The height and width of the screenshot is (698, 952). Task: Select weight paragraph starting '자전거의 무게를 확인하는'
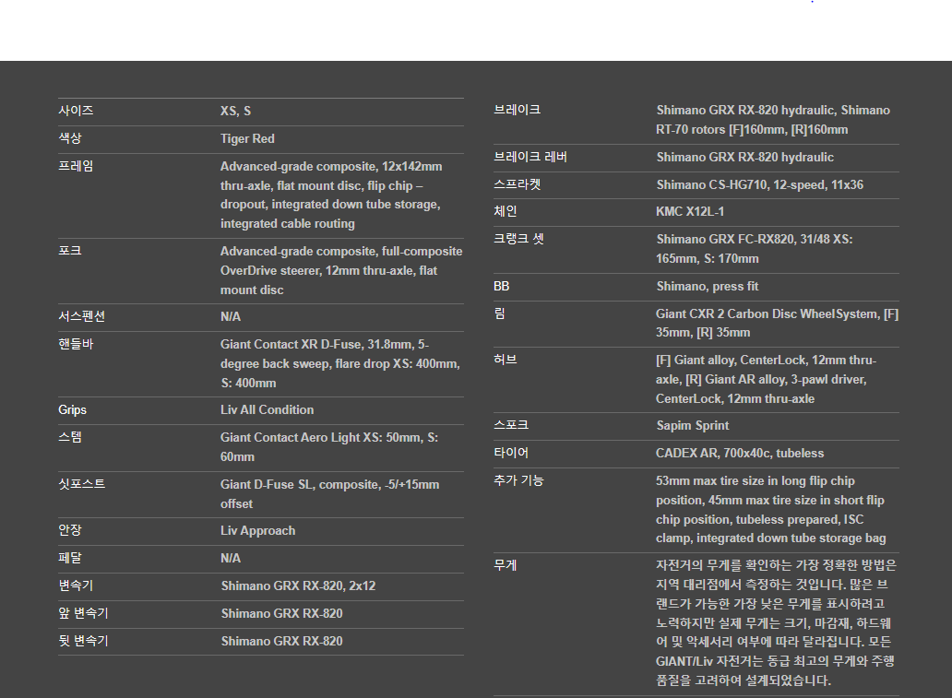[x=776, y=622]
